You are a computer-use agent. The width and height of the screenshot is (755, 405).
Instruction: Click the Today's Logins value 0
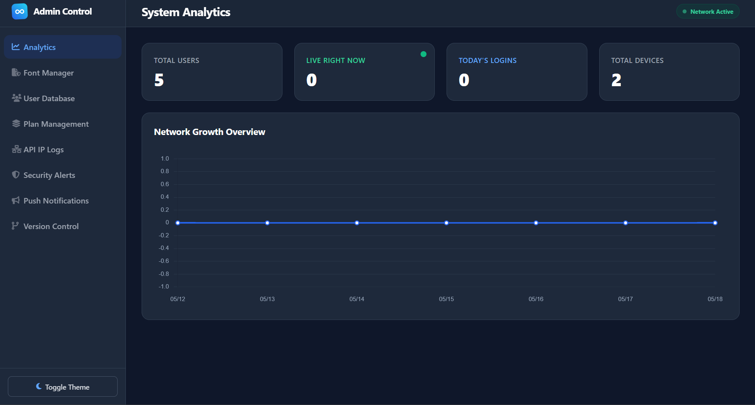(x=464, y=80)
